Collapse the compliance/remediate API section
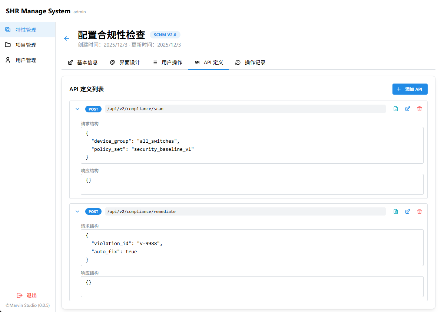441x312 pixels. point(77,211)
